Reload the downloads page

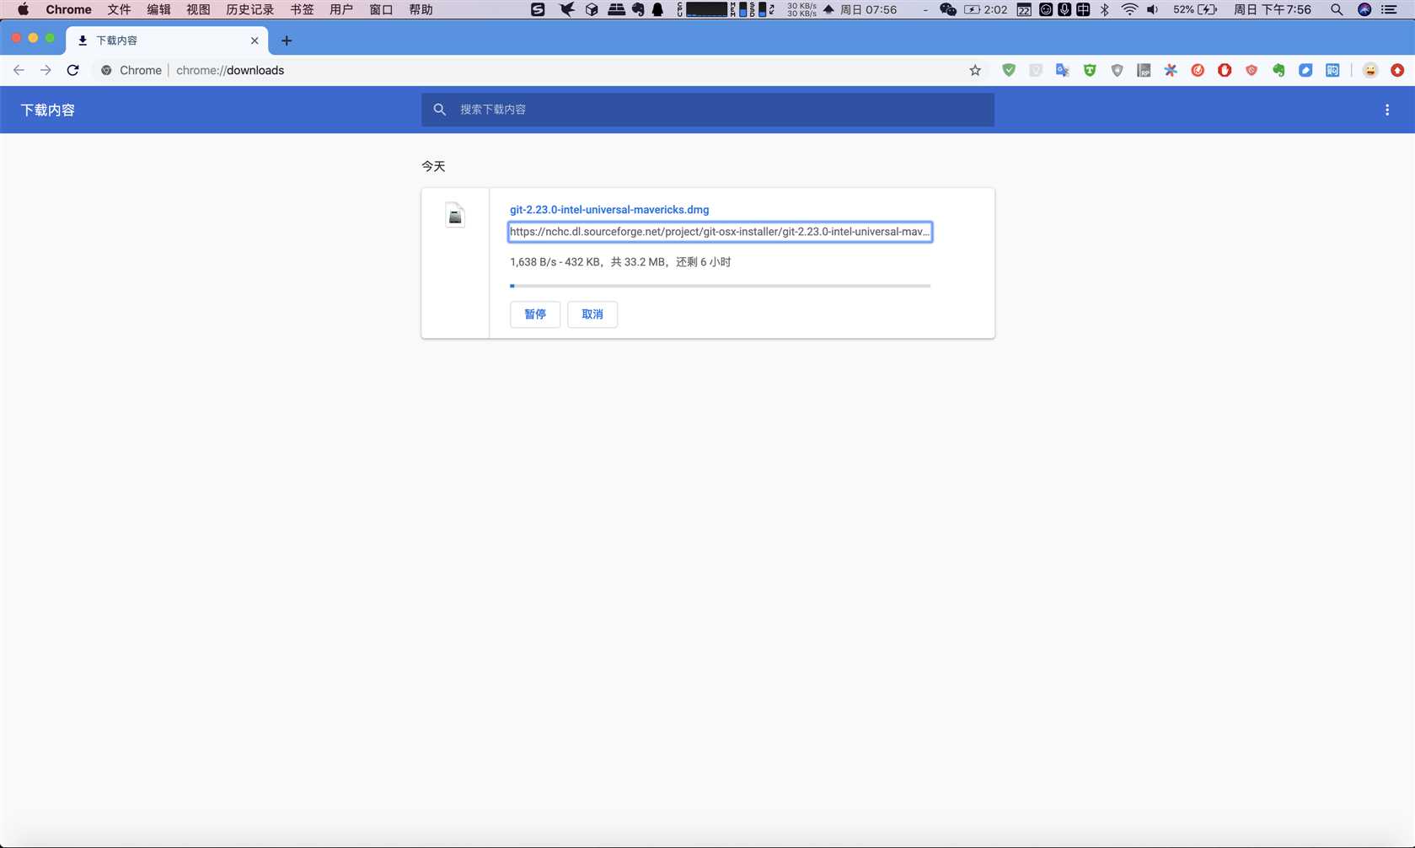click(72, 71)
